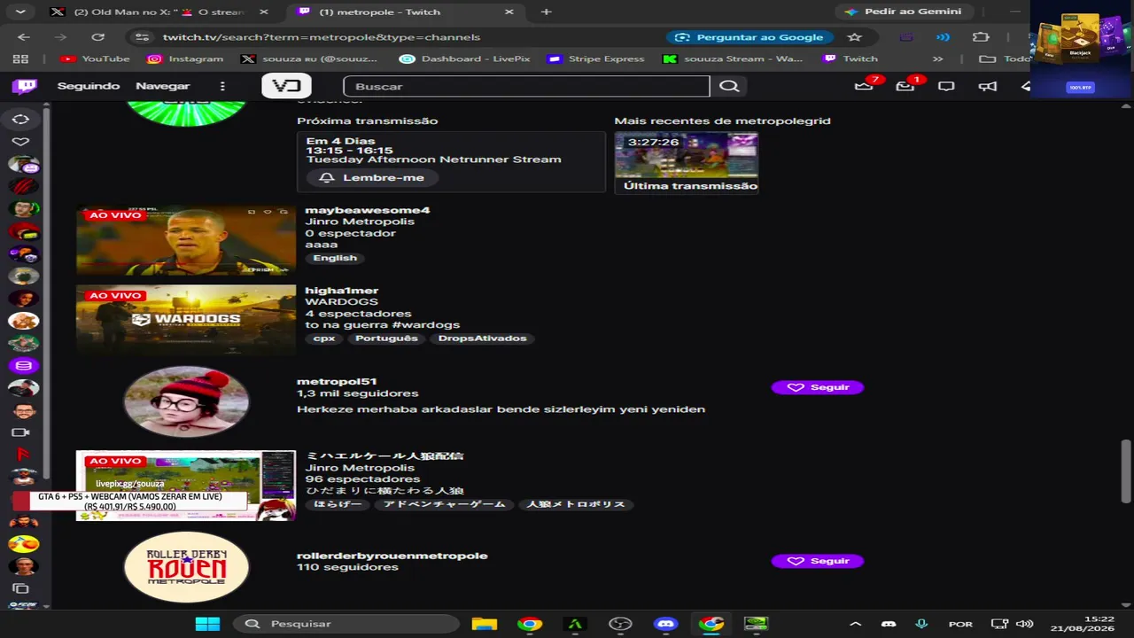The height and width of the screenshot is (638, 1134).
Task: Open File Explorer from the taskbar
Action: coord(484,624)
